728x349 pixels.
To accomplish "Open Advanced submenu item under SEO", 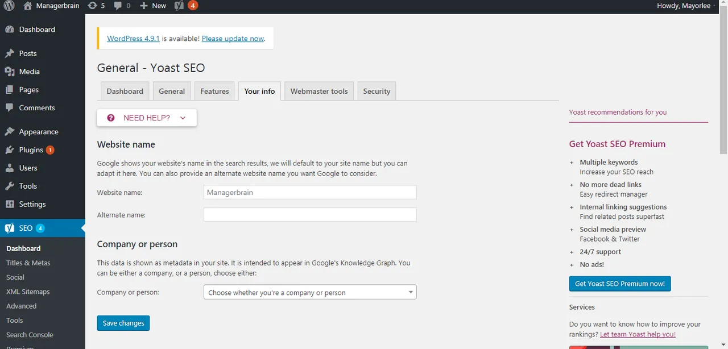I will 22,306.
